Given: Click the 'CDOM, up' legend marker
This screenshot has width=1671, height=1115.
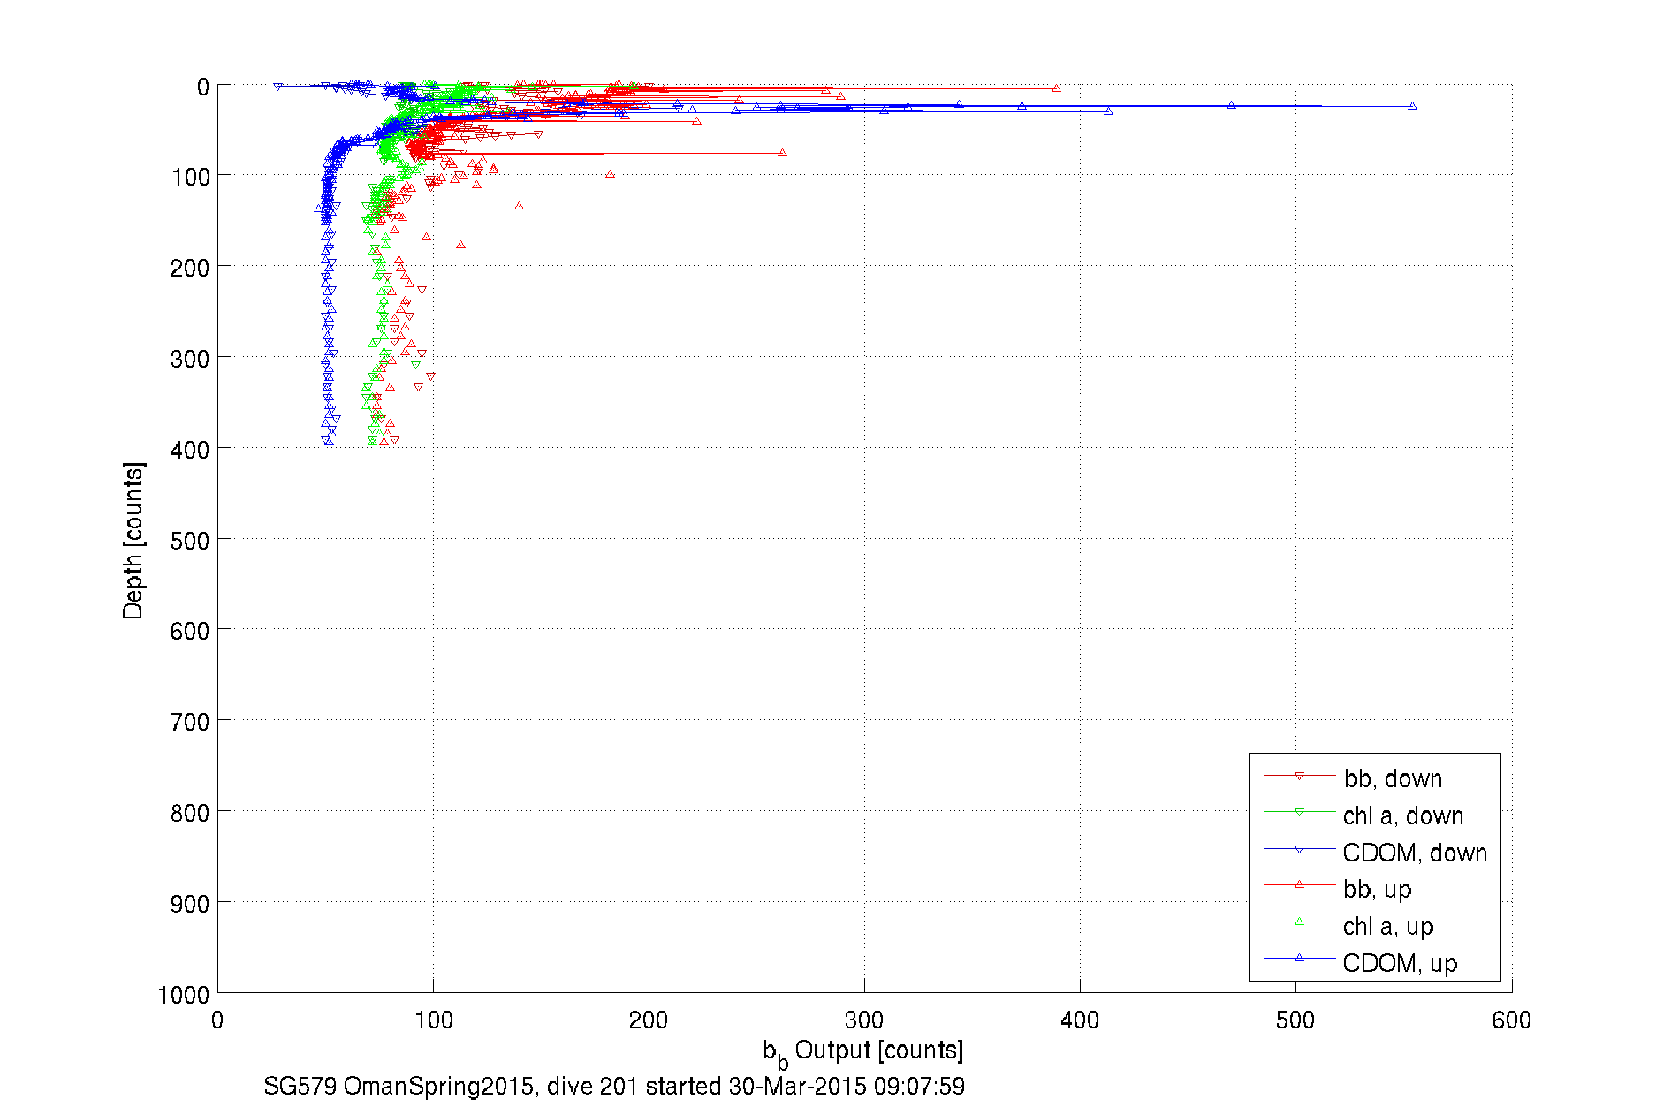Looking at the screenshot, I should pos(1299,958).
